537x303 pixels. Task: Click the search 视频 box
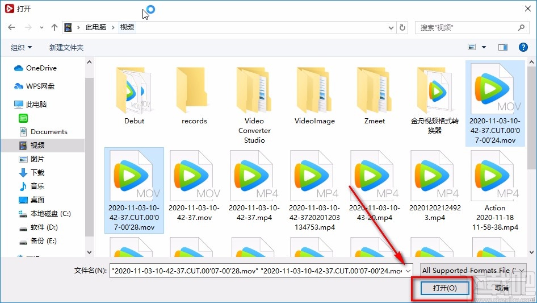pyautogui.click(x=471, y=27)
